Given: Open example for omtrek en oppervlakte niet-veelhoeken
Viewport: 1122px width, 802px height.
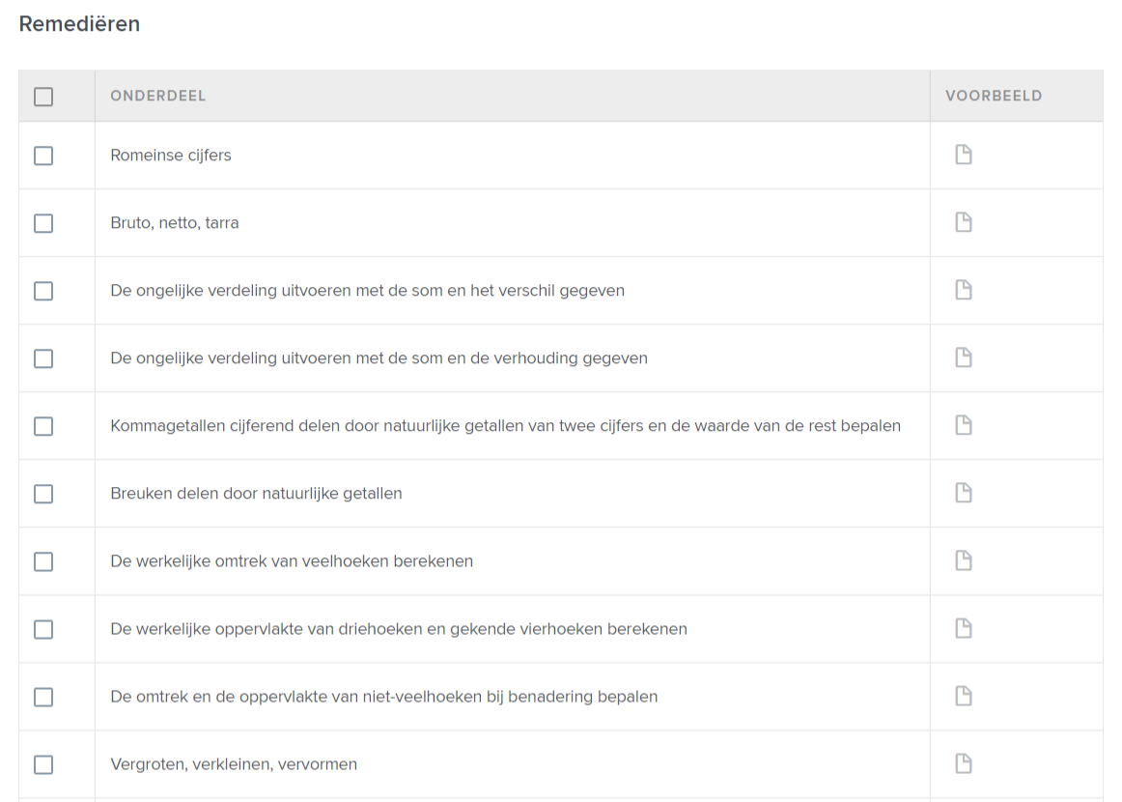Looking at the screenshot, I should point(963,696).
